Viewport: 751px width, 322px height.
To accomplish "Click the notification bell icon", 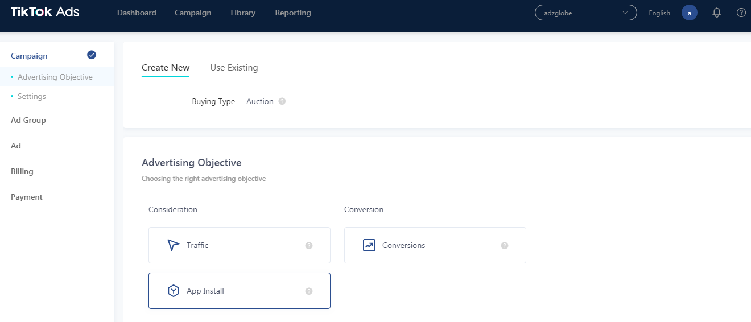I will click(x=717, y=13).
